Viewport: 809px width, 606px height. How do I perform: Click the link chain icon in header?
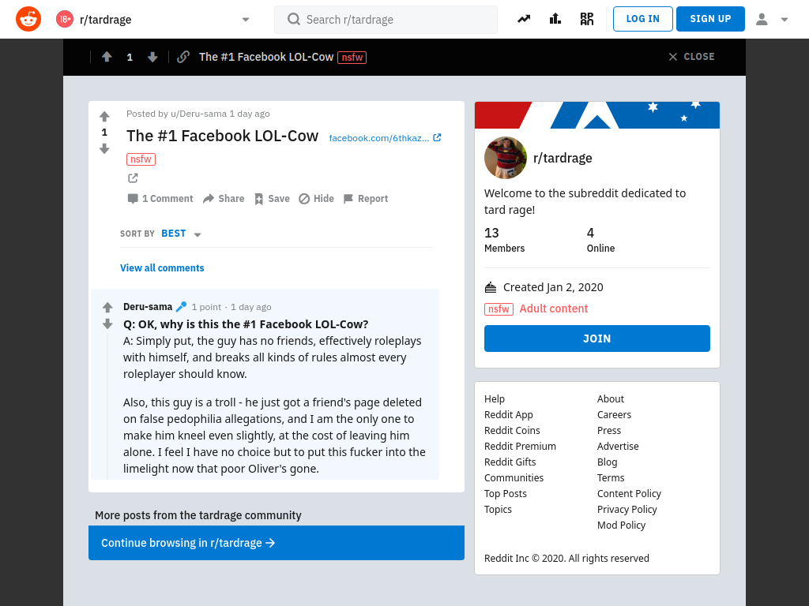pyautogui.click(x=183, y=57)
